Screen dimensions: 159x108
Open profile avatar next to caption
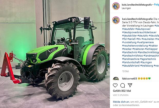click(116, 20)
